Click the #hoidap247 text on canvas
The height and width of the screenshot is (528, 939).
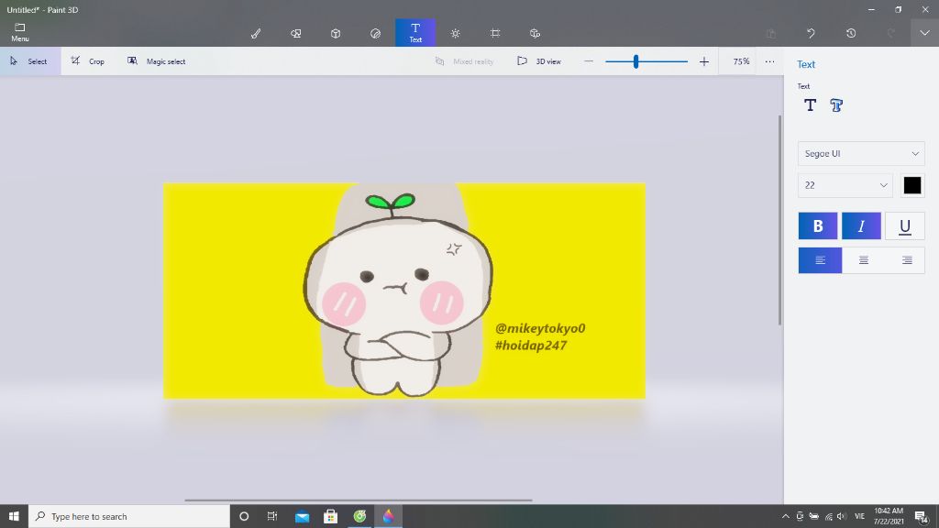[x=531, y=345]
